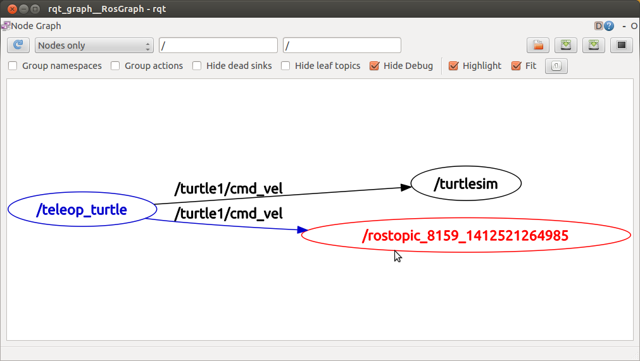Viewport: 640px width, 361px height.
Task: Refresh the ROS graph
Action: tap(18, 45)
